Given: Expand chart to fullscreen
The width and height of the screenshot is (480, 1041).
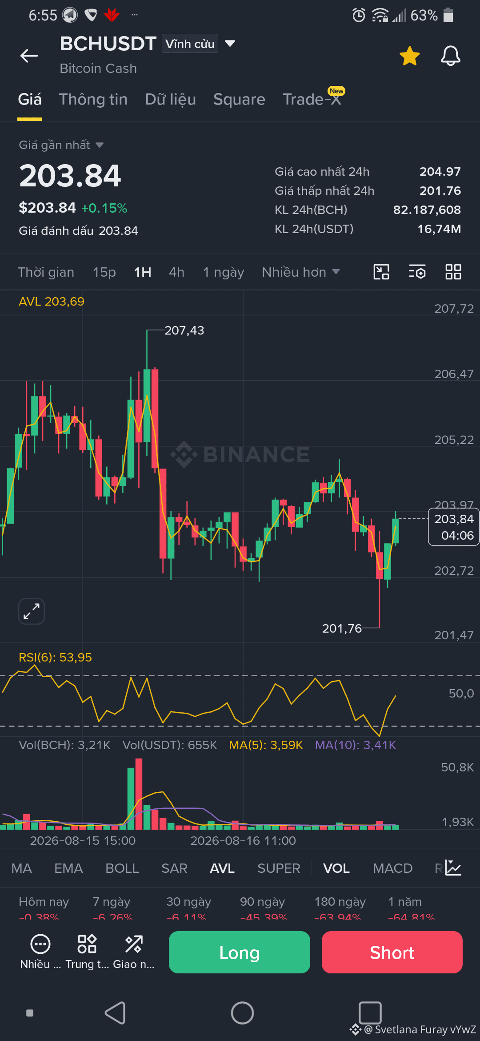Looking at the screenshot, I should (32, 611).
